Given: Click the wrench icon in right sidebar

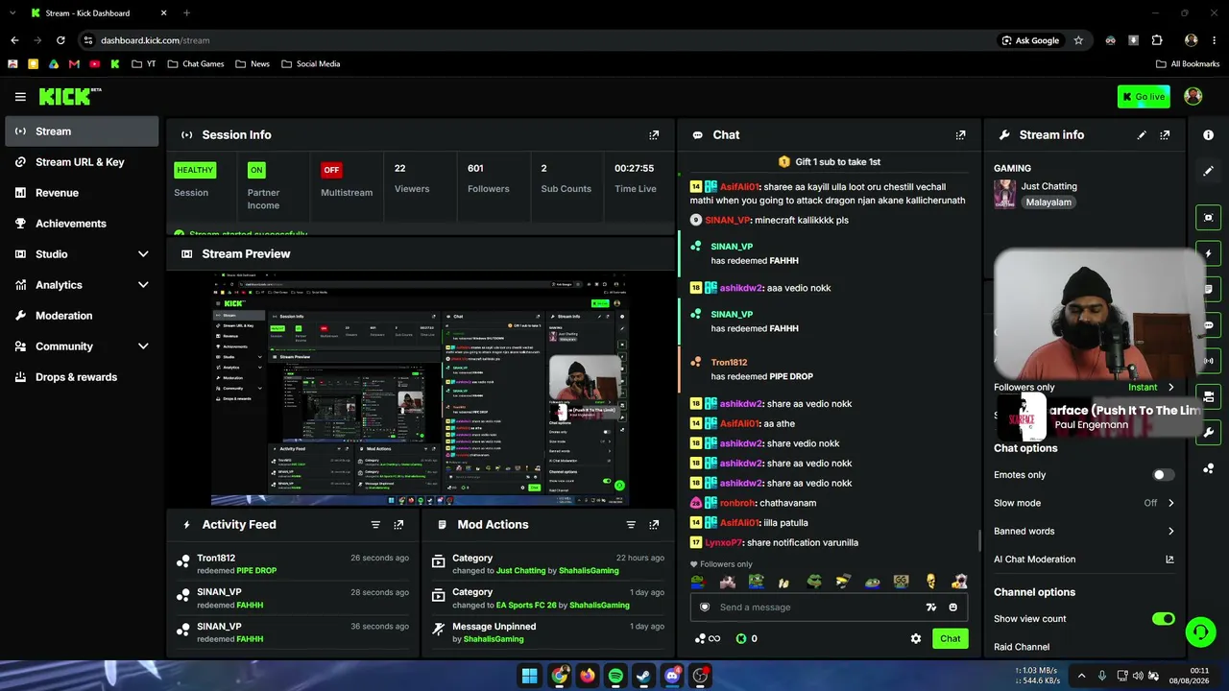Looking at the screenshot, I should click(x=1209, y=432).
